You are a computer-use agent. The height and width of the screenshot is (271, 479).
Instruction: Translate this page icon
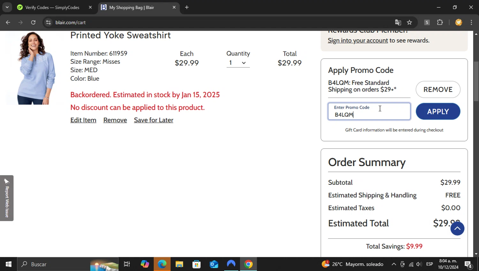398,22
